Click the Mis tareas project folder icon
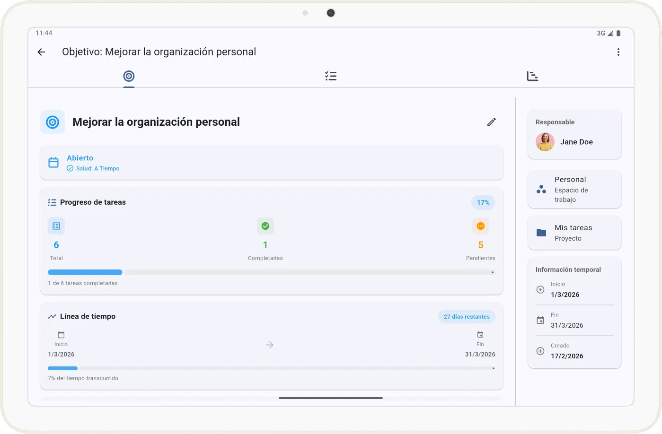Viewport: 662px width, 434px height. tap(541, 233)
